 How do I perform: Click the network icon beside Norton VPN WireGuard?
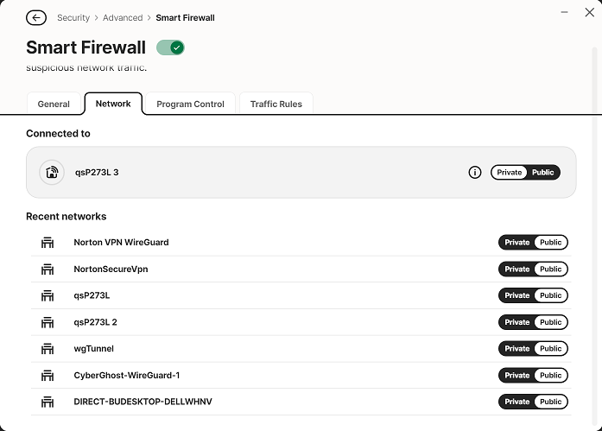point(48,243)
